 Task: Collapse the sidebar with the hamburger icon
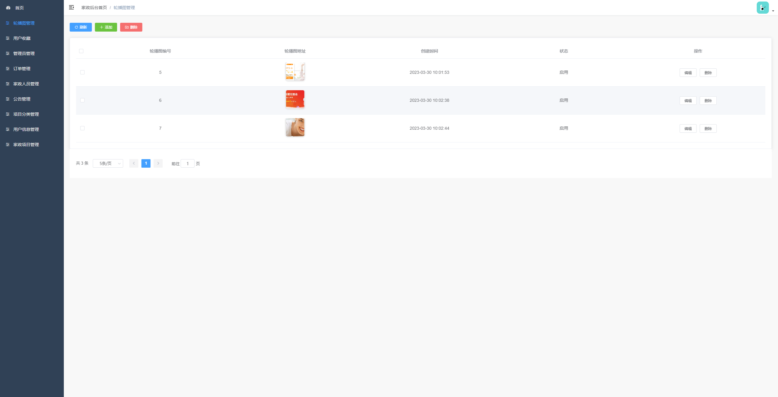coord(71,7)
